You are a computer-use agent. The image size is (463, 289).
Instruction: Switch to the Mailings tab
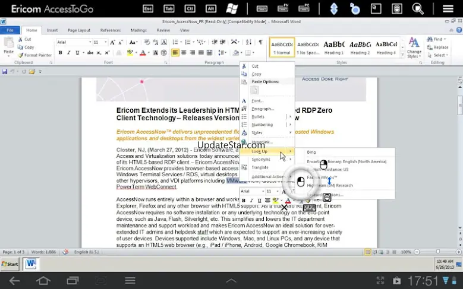click(x=138, y=30)
